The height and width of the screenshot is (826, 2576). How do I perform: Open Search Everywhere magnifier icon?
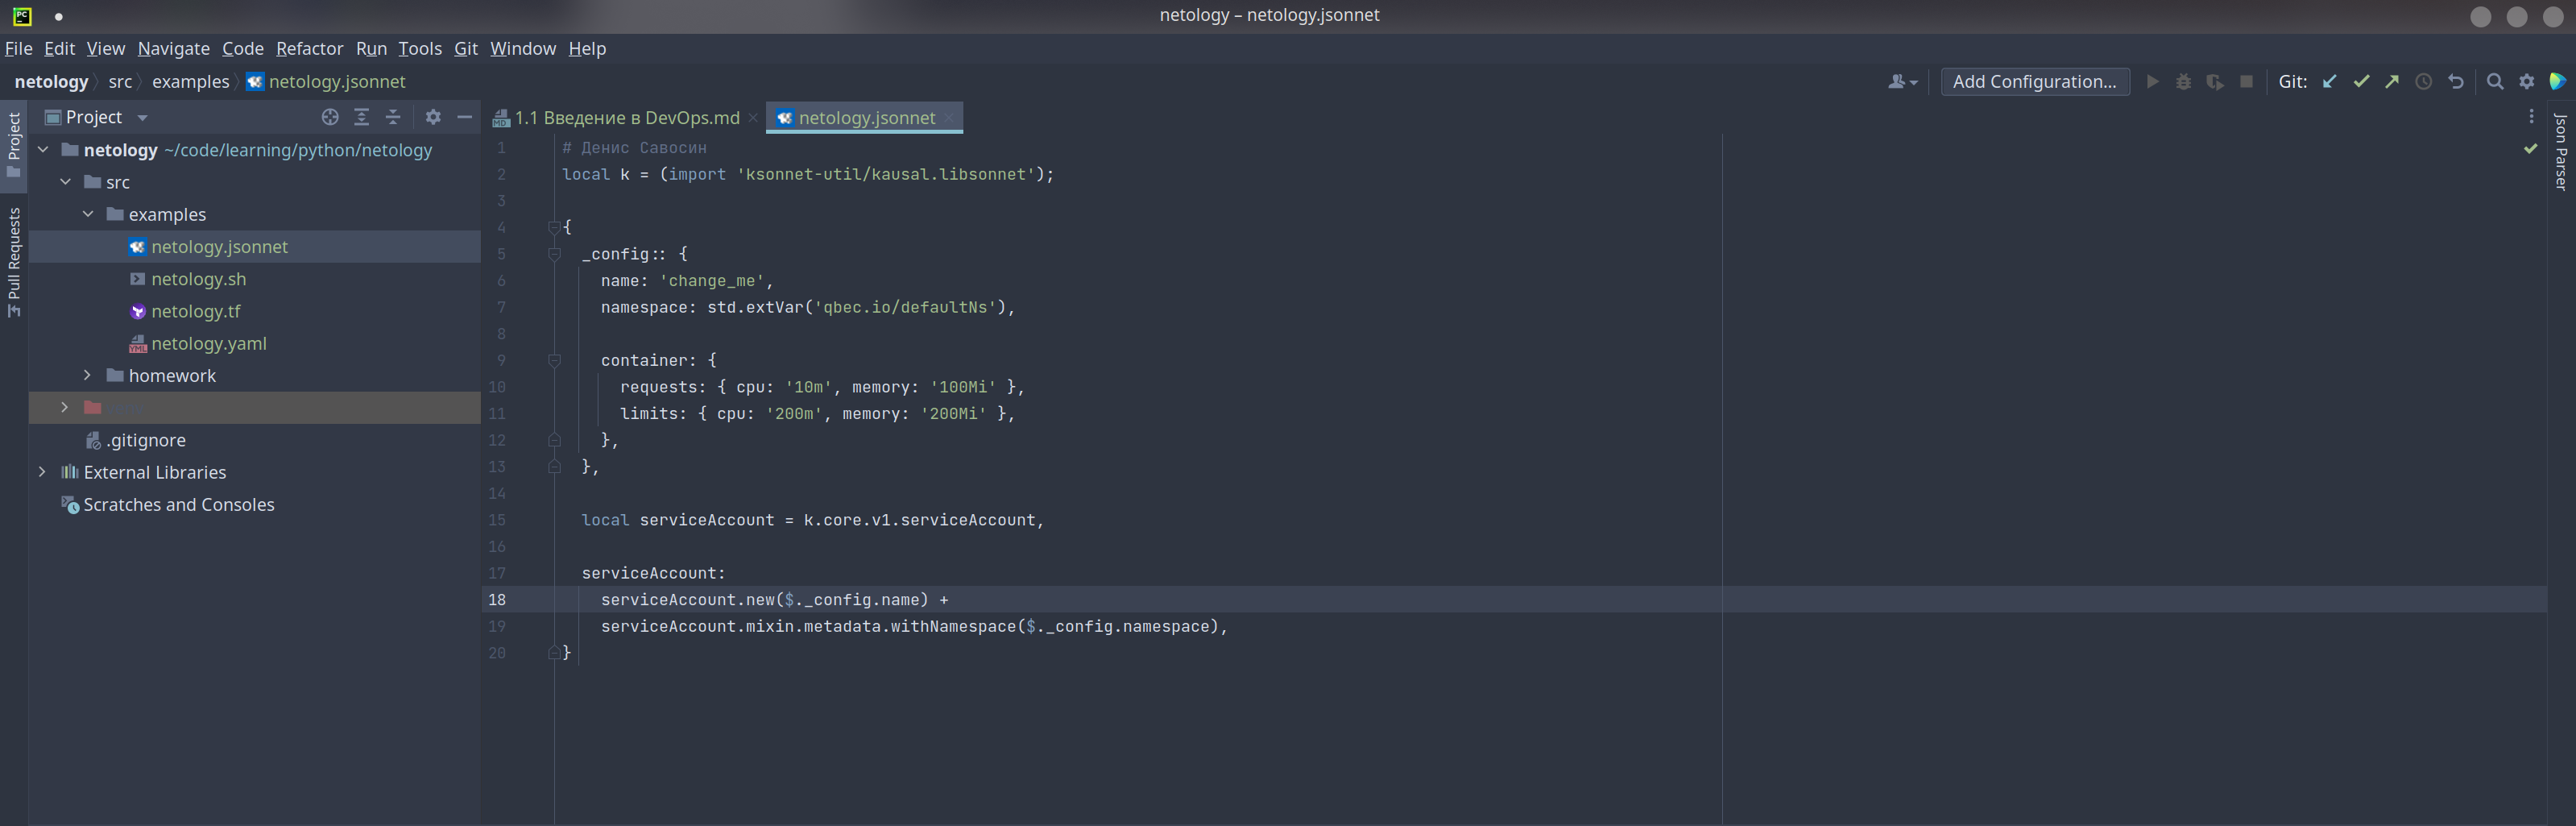coord(2495,82)
